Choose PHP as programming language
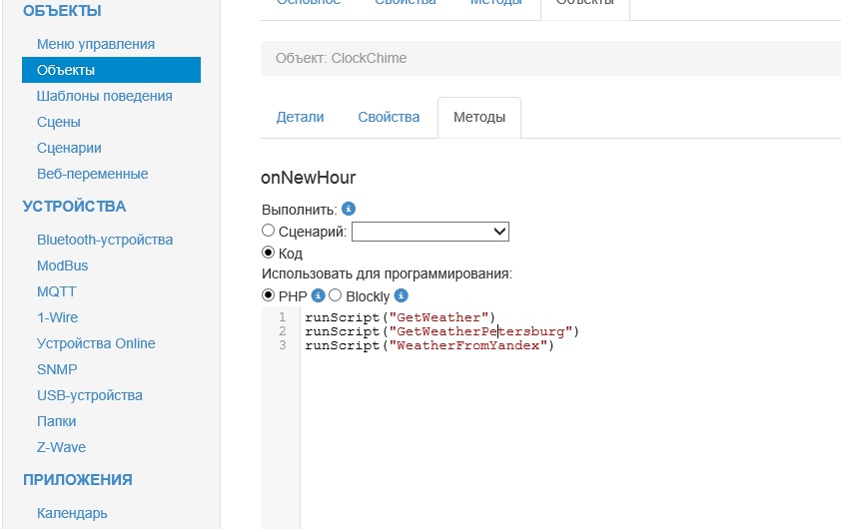This screenshot has height=529, width=841. pos(268,295)
